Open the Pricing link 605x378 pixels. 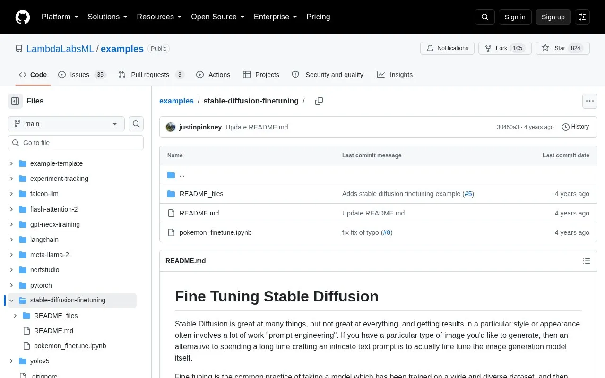pos(318,17)
